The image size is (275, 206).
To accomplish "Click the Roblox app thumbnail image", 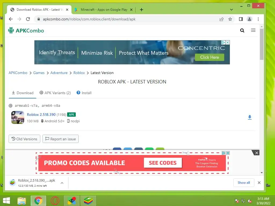I will click(x=18, y=117).
